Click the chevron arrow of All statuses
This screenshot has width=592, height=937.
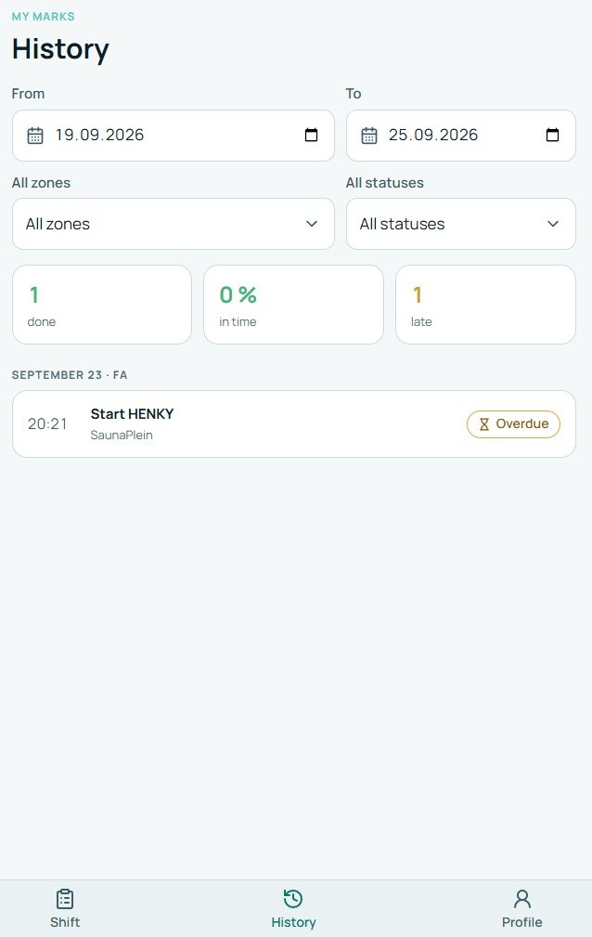[553, 224]
